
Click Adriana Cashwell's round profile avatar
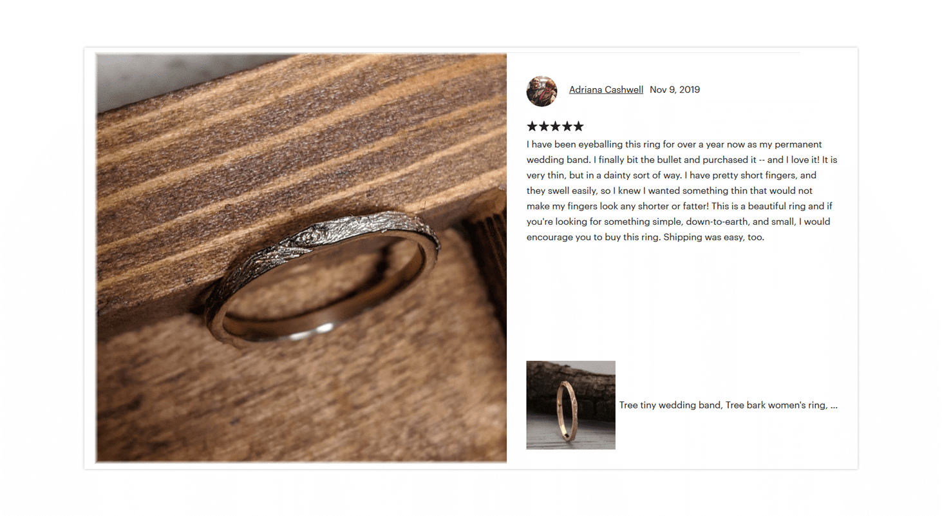542,91
